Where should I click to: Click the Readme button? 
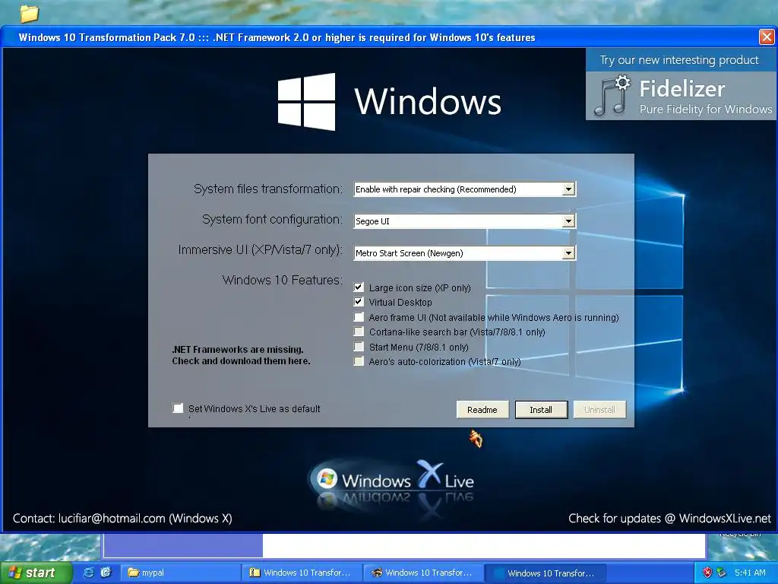point(482,410)
